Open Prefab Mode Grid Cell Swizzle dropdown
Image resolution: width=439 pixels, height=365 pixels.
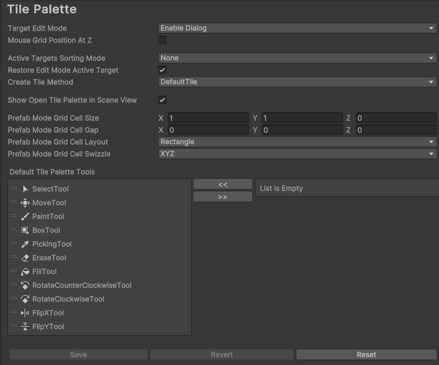click(x=297, y=154)
